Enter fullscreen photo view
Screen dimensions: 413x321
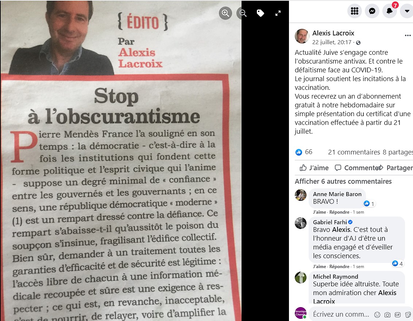pos(278,13)
